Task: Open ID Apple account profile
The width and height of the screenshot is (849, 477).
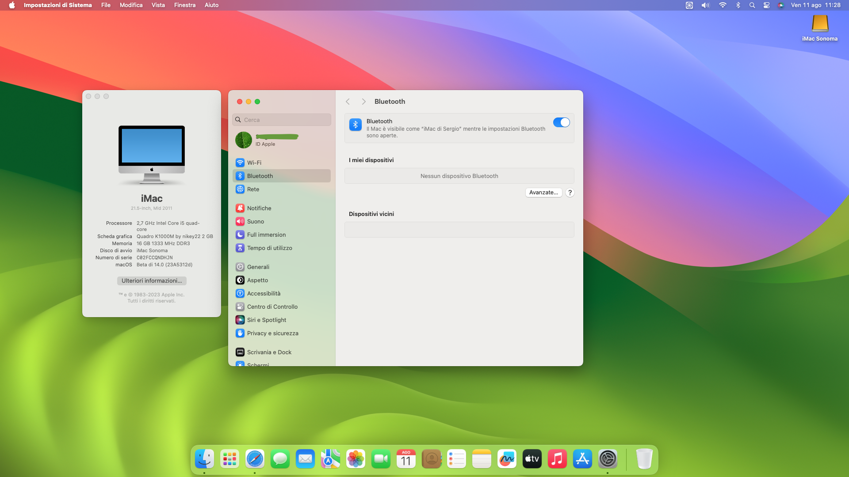Action: tap(265, 140)
